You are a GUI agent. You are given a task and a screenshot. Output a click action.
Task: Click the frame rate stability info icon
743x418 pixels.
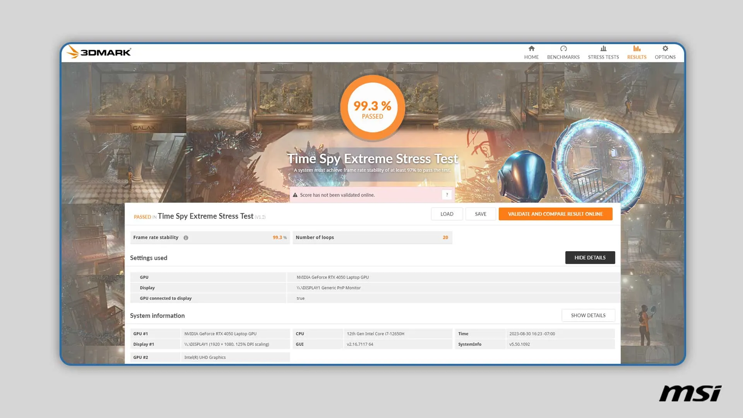pos(186,238)
